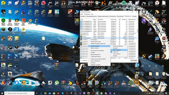Screen dimensions: 169x95
Task: Choose Перейти к службам menu entry
Action: click(x=99, y=65)
